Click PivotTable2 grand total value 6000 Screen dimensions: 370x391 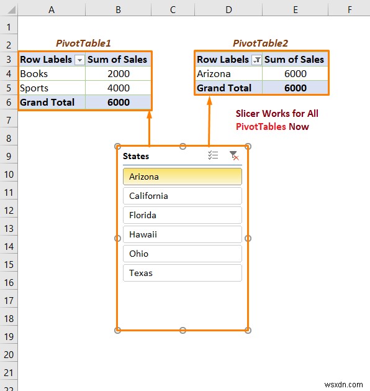point(296,88)
